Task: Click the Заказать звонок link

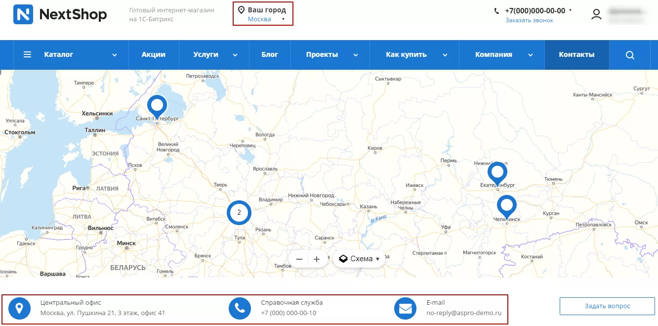Action: (529, 20)
